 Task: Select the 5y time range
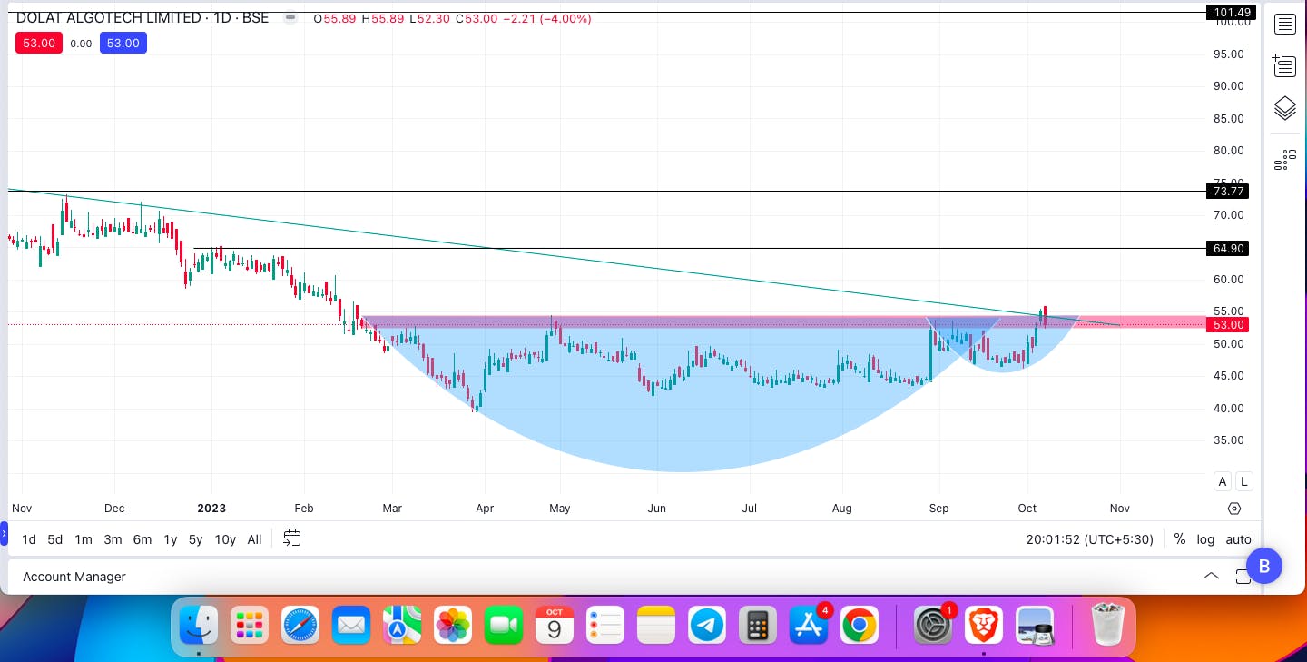196,539
